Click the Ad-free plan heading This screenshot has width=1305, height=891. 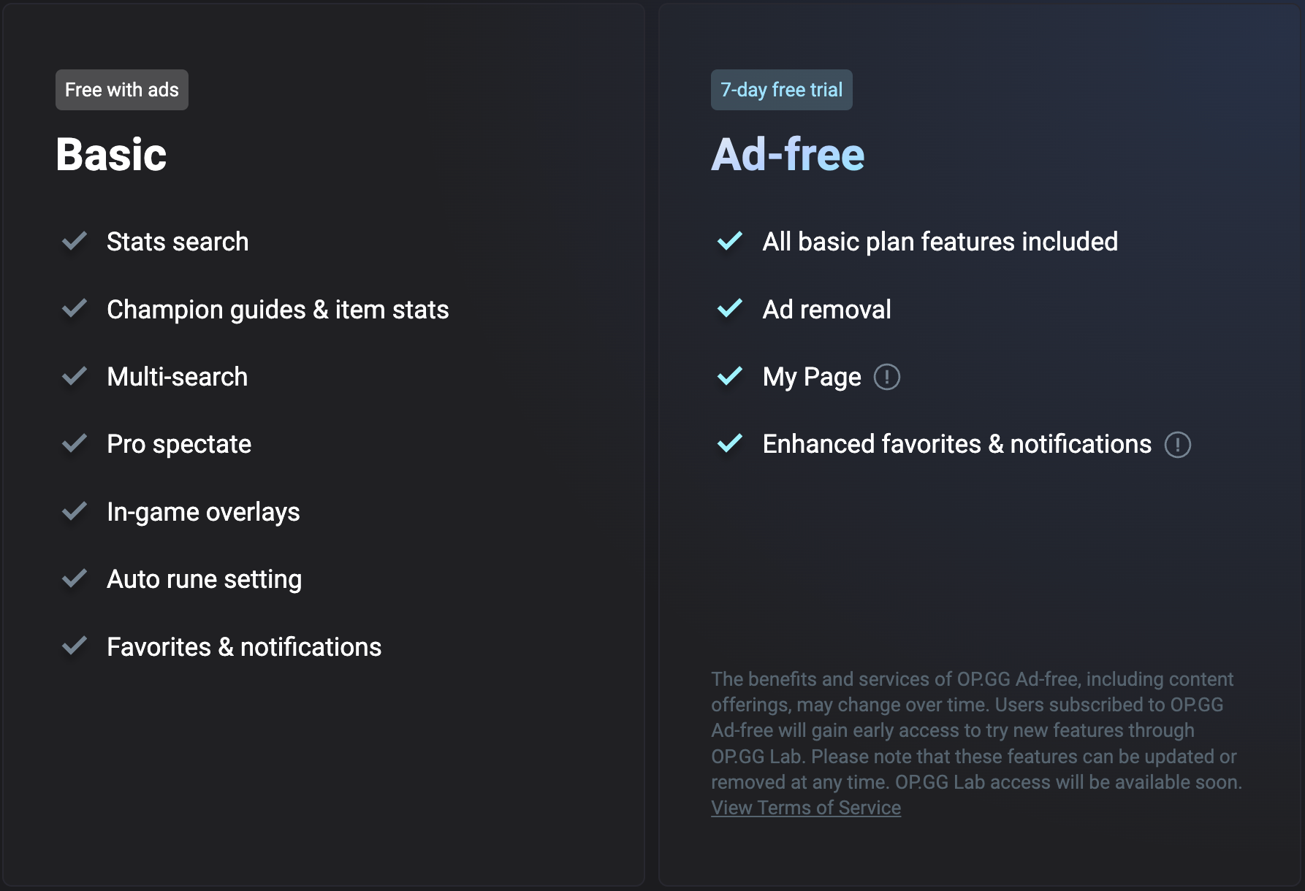tap(788, 155)
